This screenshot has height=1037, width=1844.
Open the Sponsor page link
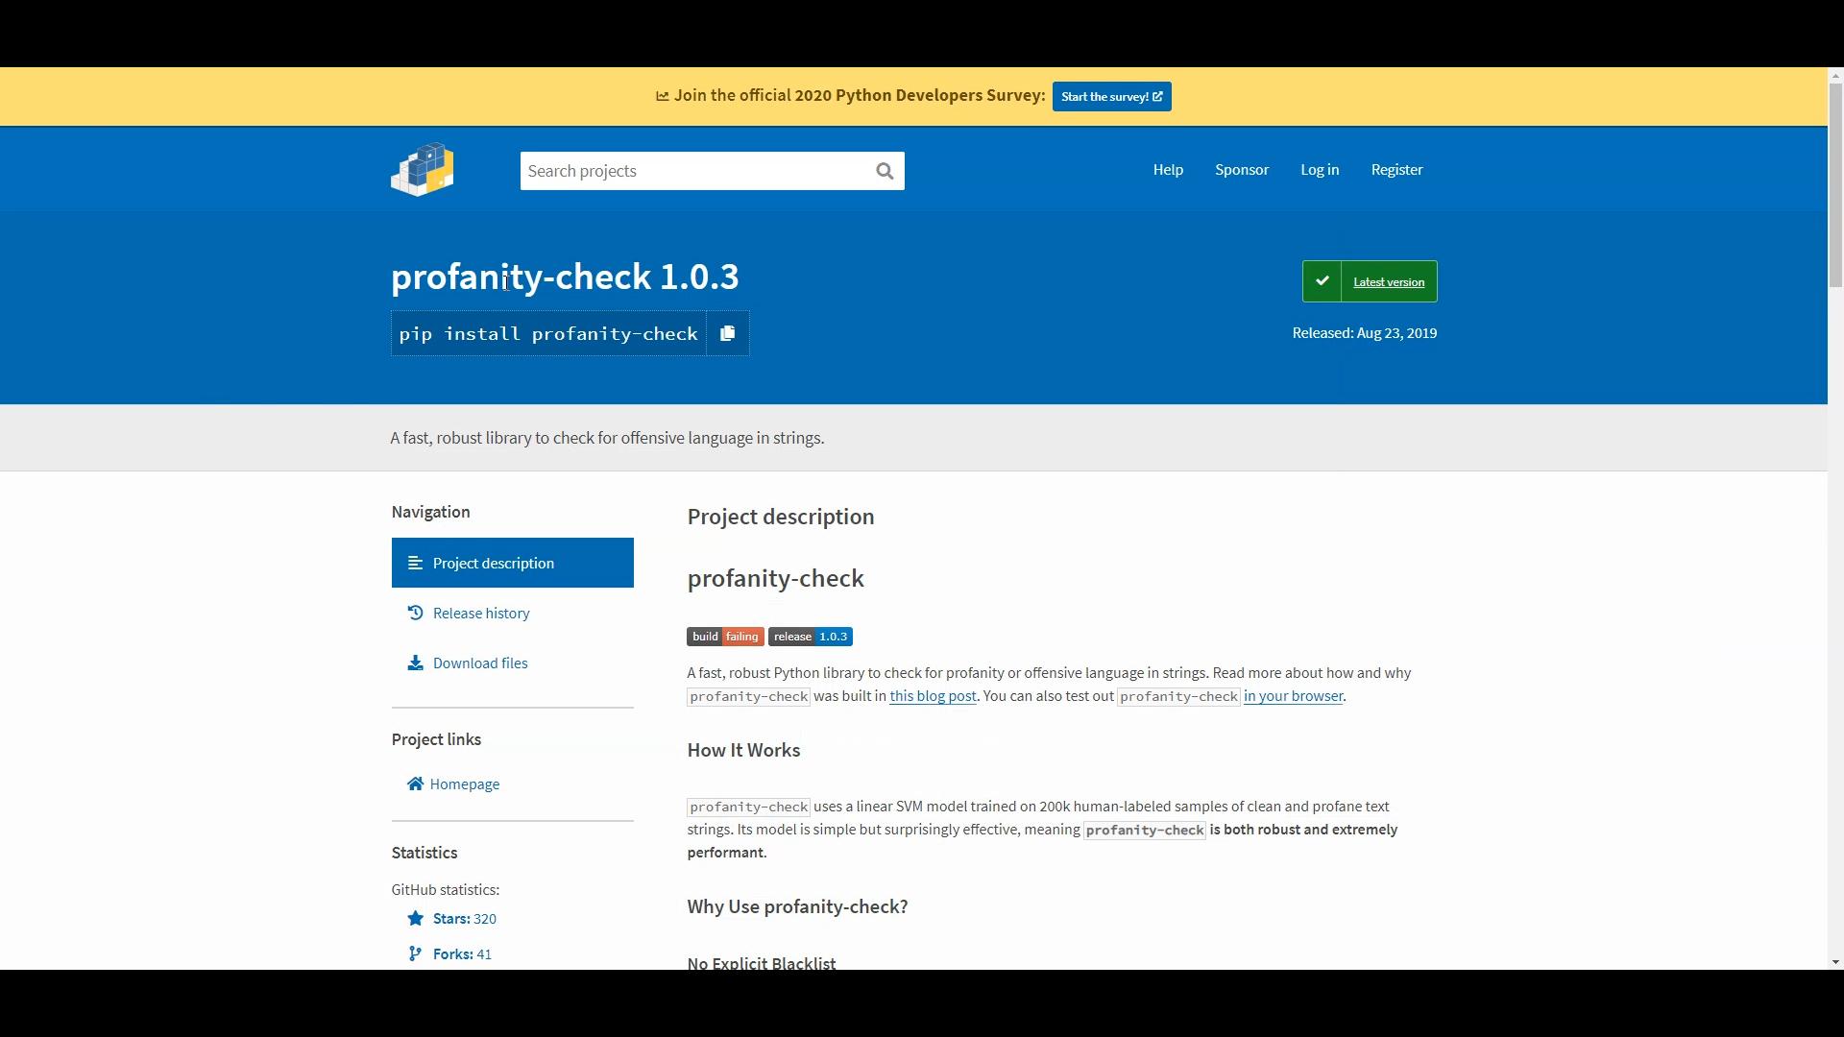pos(1242,170)
